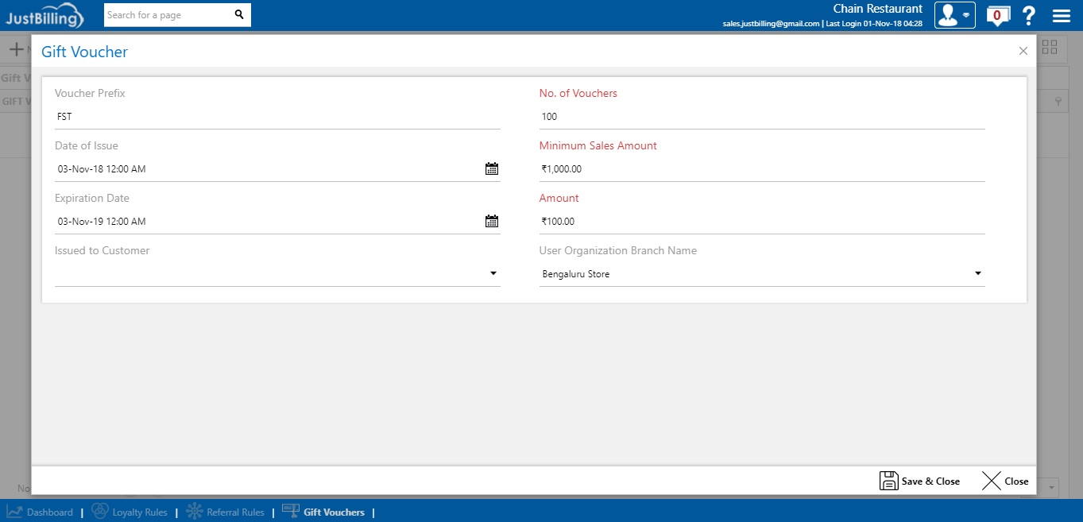Click the User Organization Branch Name label
Screen dimensions: 1083x522
click(x=617, y=250)
